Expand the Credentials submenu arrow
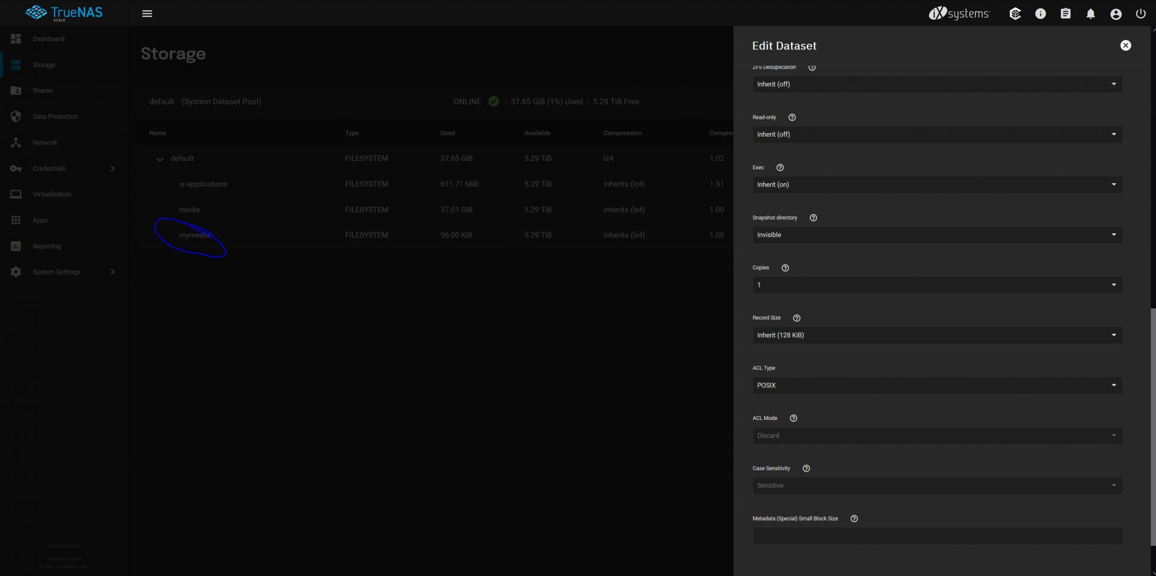The width and height of the screenshot is (1156, 576). pos(112,168)
